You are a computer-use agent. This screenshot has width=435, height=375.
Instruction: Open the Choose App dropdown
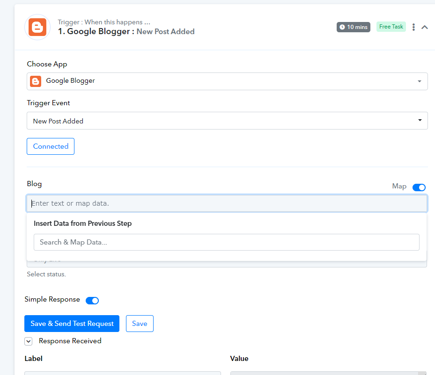pos(227,81)
